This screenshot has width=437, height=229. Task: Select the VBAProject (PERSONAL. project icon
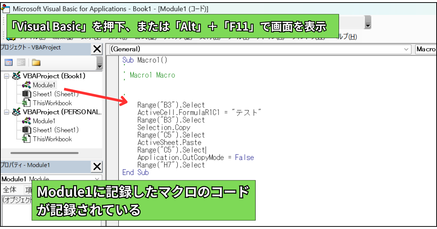[x=17, y=112]
